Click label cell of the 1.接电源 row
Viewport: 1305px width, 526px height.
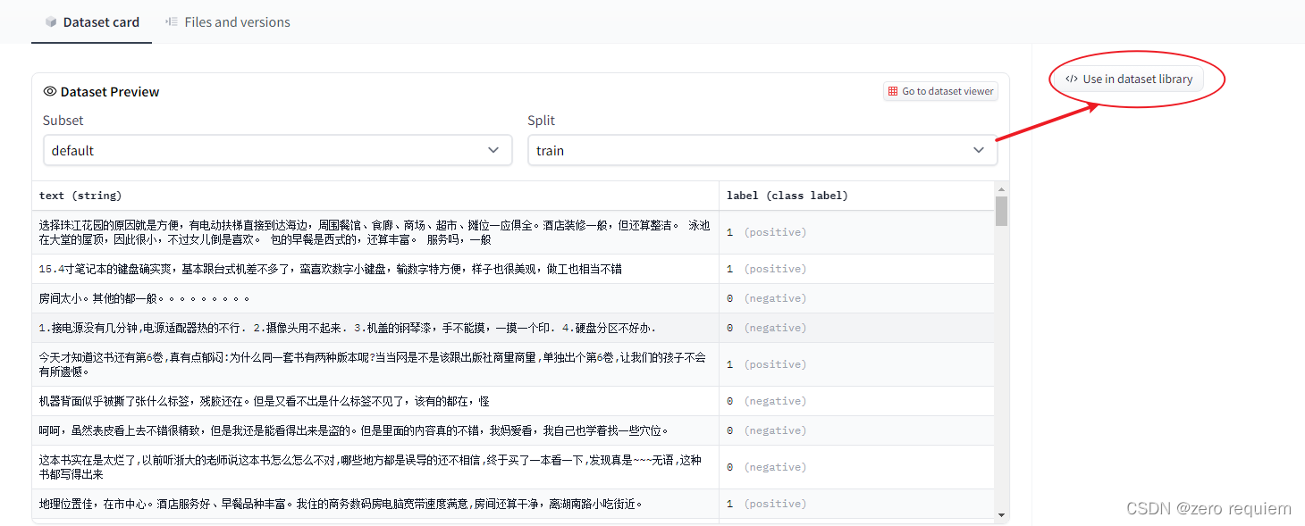pyautogui.click(x=856, y=328)
